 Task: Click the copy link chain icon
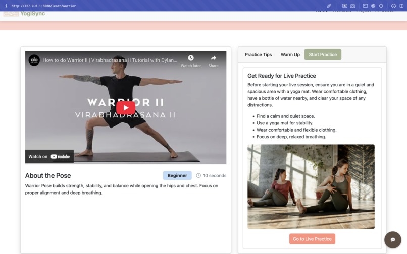pos(329,6)
